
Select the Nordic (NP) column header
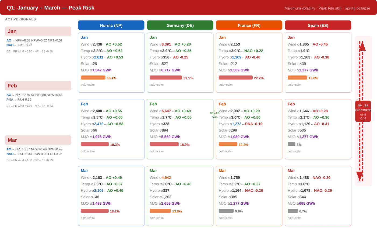(x=111, y=25)
